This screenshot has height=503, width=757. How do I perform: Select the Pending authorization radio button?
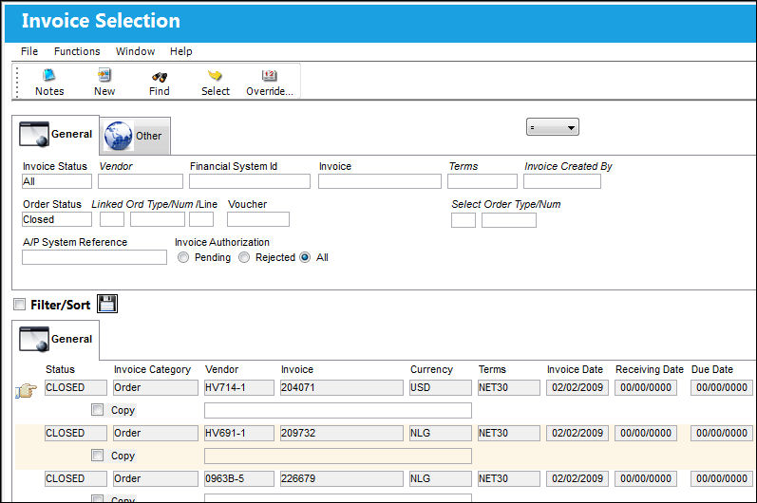click(183, 257)
